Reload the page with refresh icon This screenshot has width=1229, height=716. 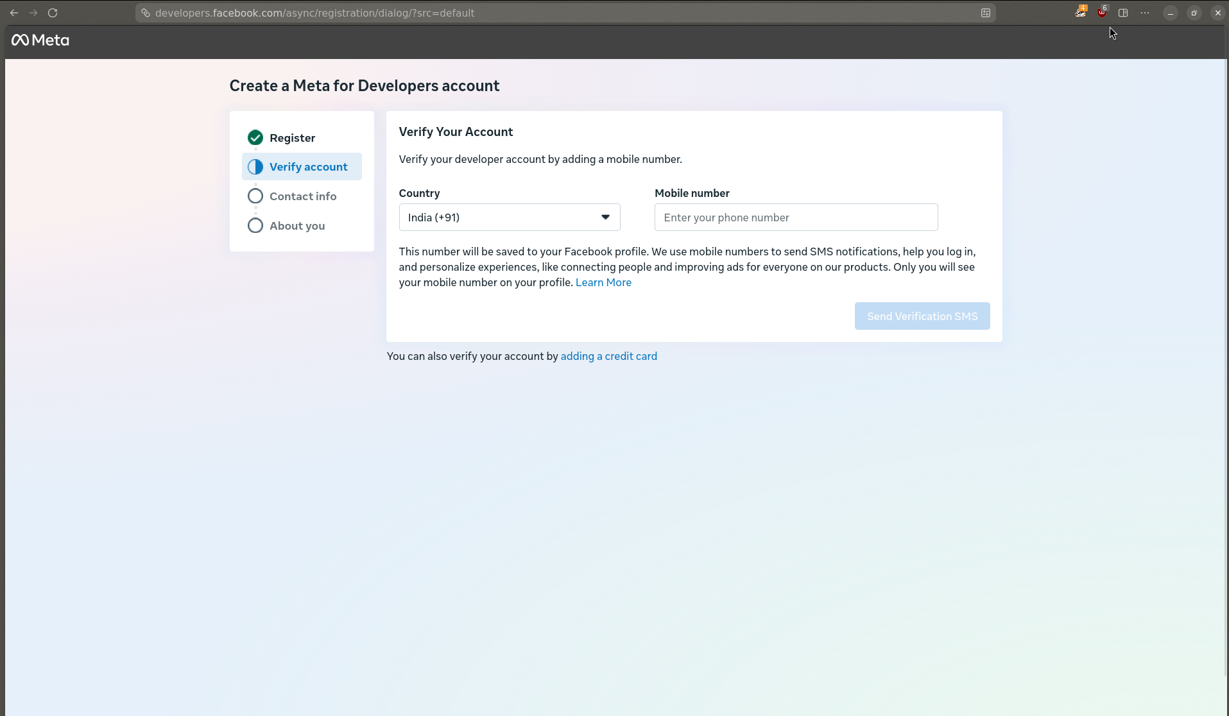tap(53, 13)
